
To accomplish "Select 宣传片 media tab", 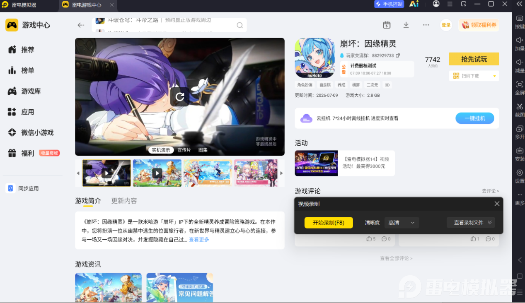I will (184, 150).
